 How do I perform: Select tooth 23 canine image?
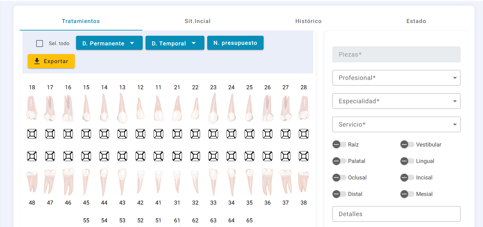(213, 108)
